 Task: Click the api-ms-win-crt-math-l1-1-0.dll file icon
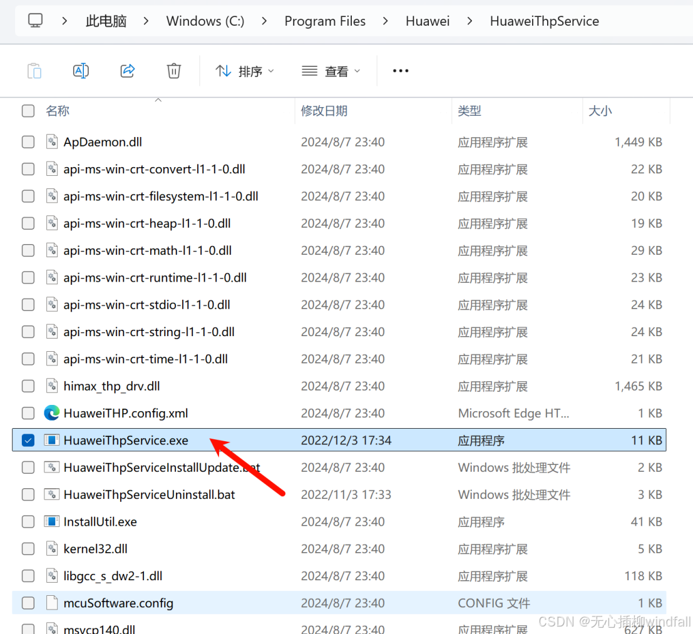pos(52,250)
